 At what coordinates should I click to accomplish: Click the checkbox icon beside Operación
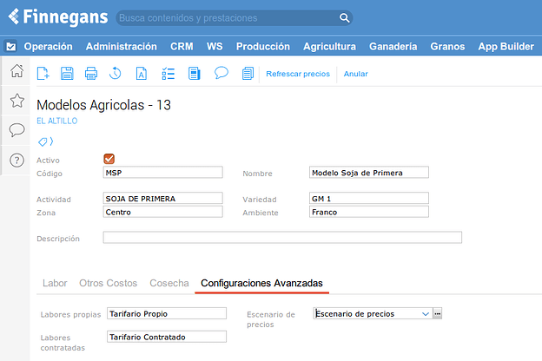(11, 46)
